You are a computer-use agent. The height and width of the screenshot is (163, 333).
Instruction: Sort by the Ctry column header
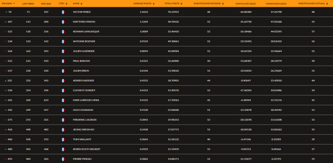[x=63, y=3]
